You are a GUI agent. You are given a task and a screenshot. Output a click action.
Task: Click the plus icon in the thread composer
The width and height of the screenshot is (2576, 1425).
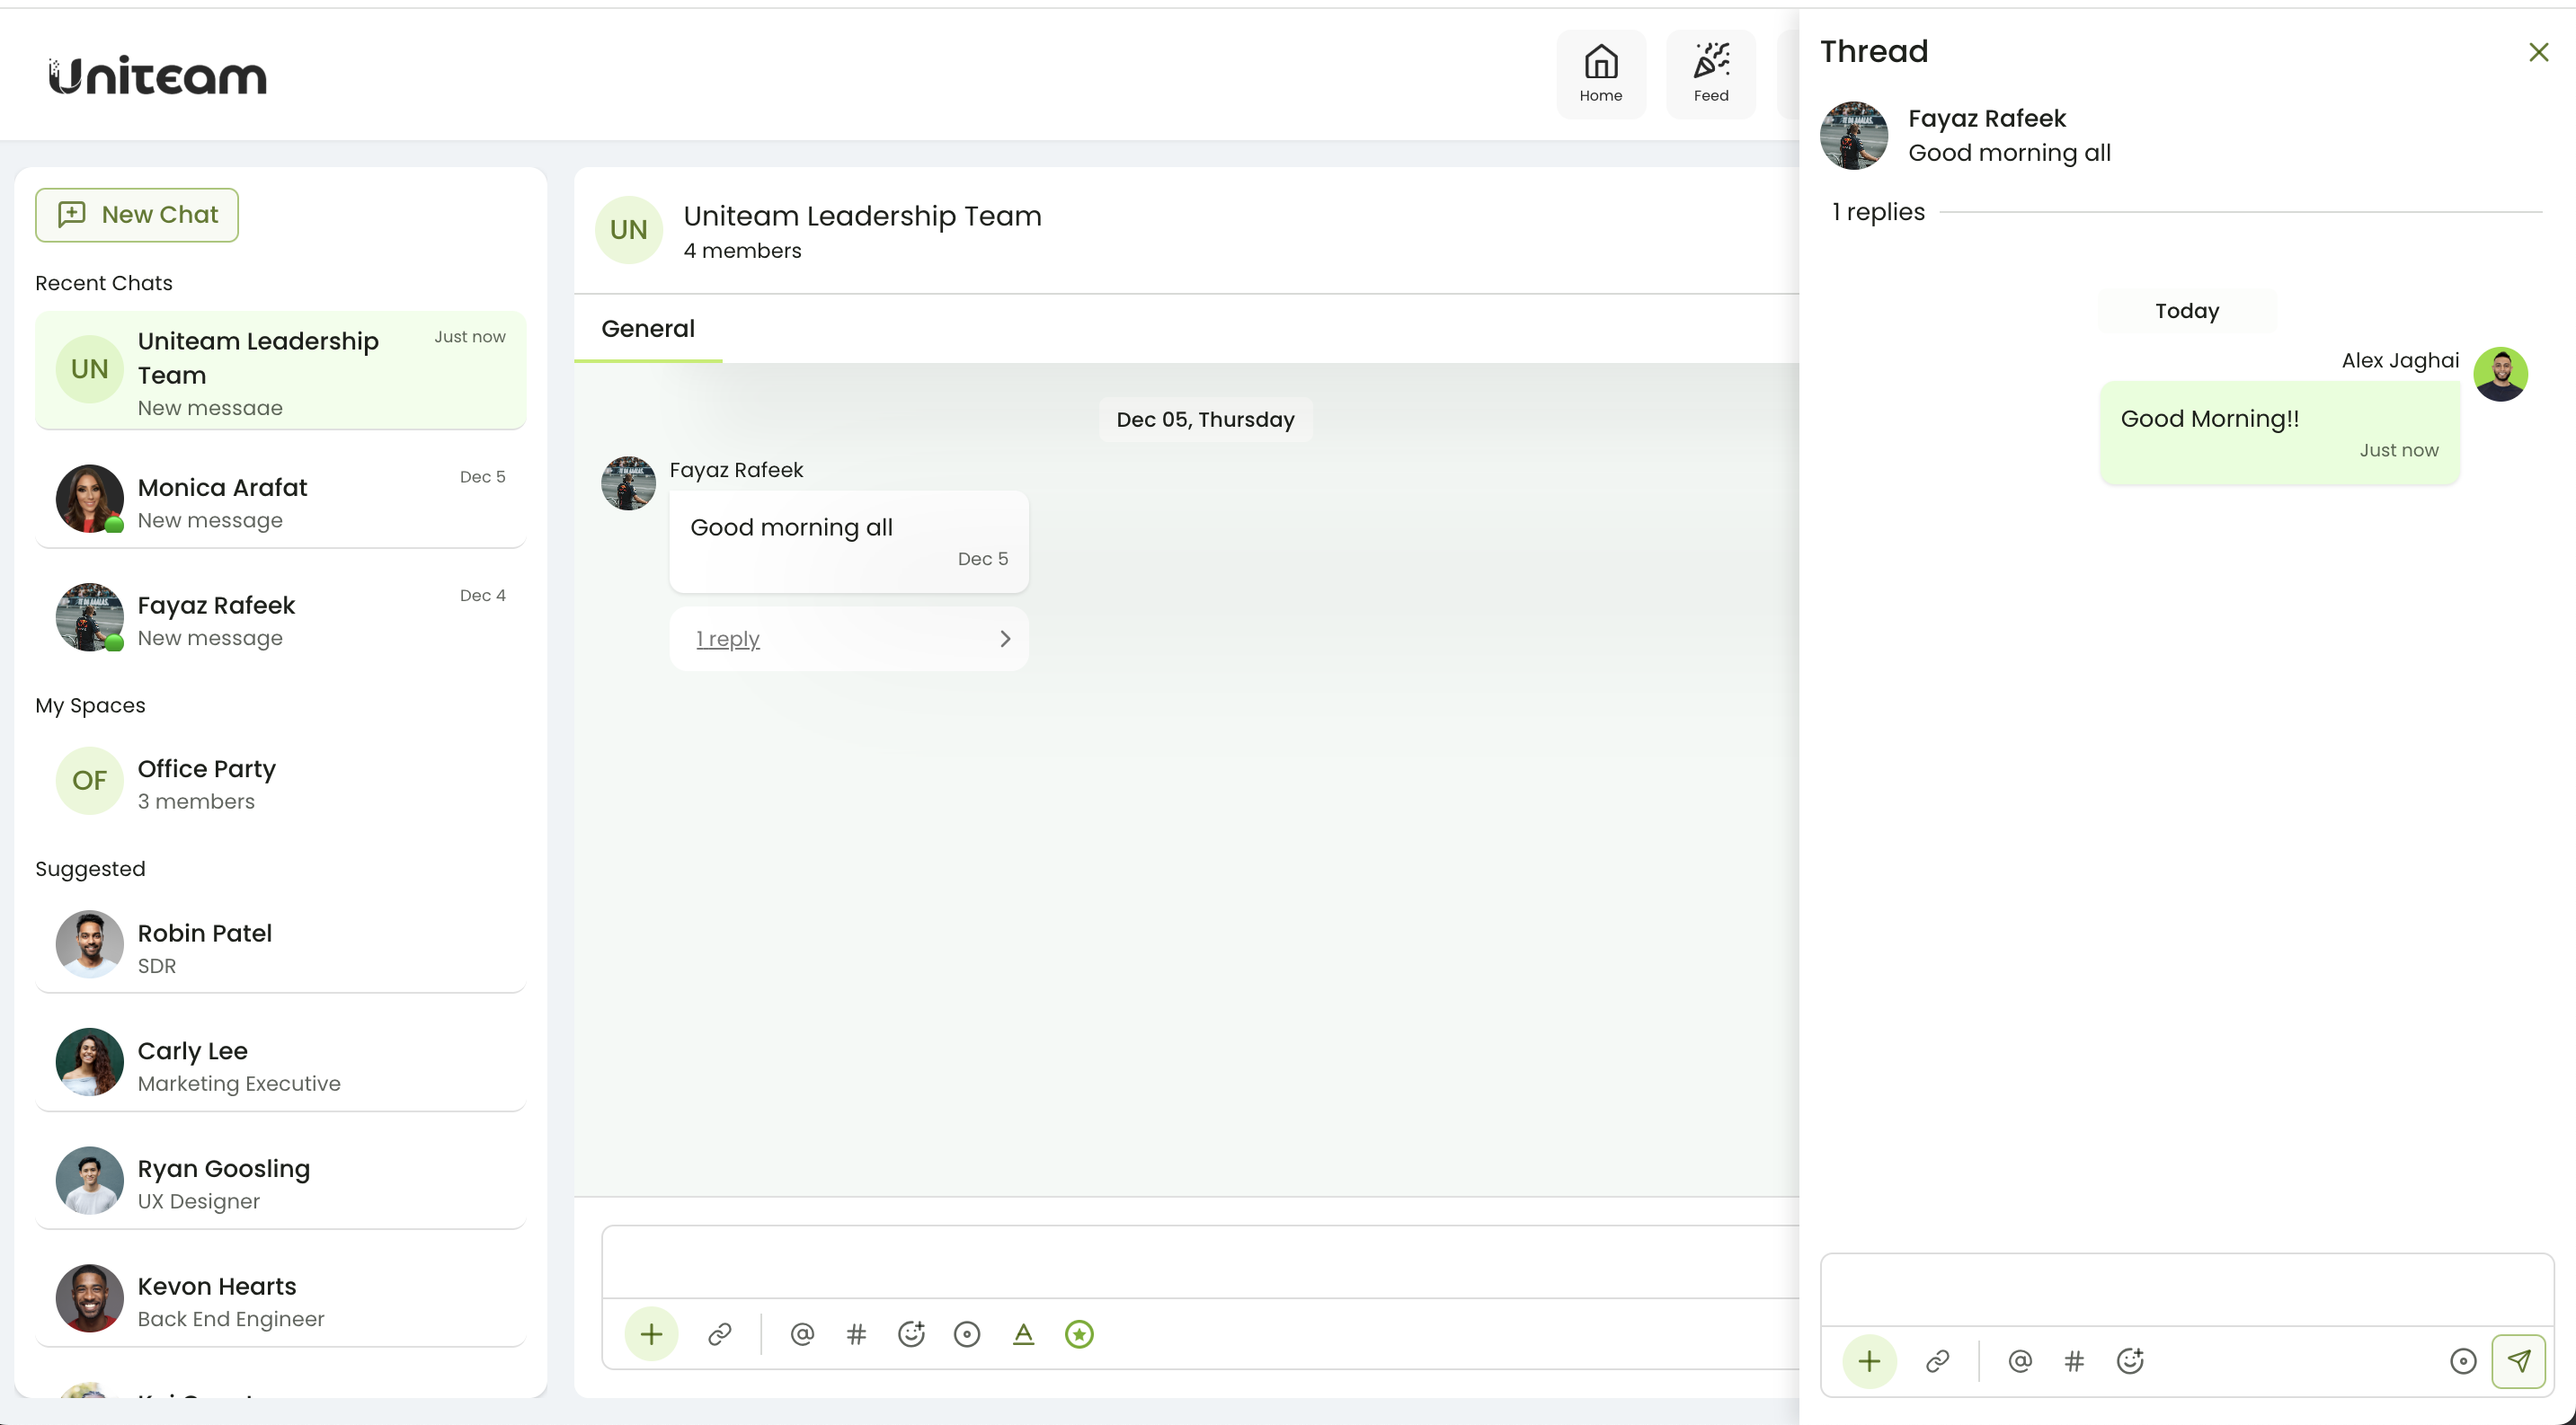tap(1869, 1360)
